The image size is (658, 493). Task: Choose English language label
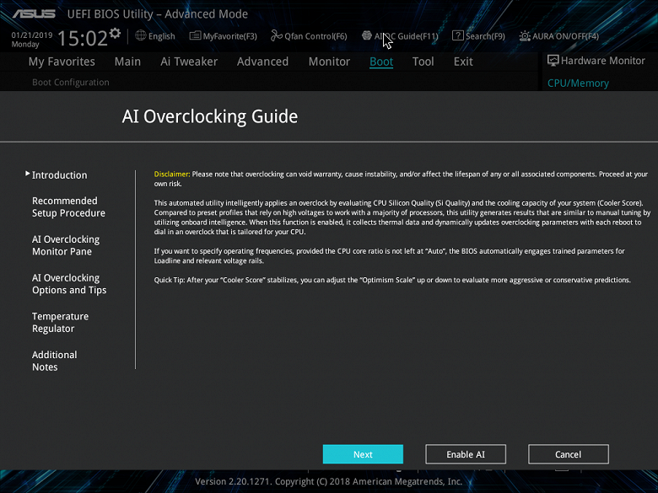162,36
